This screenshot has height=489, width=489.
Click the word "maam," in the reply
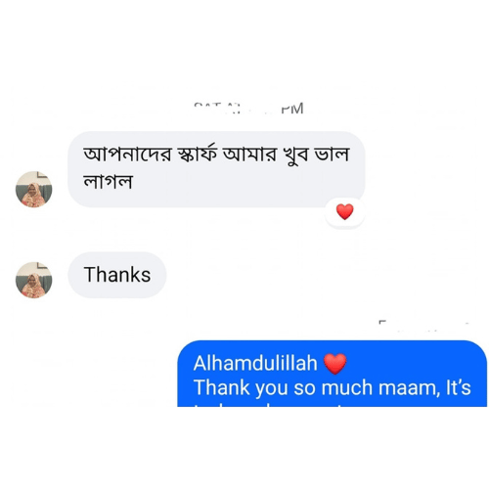pyautogui.click(x=409, y=388)
